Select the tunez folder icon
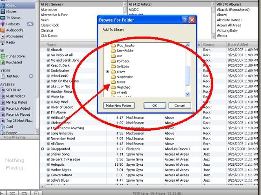The height and width of the screenshot is (195, 261). point(113,82)
